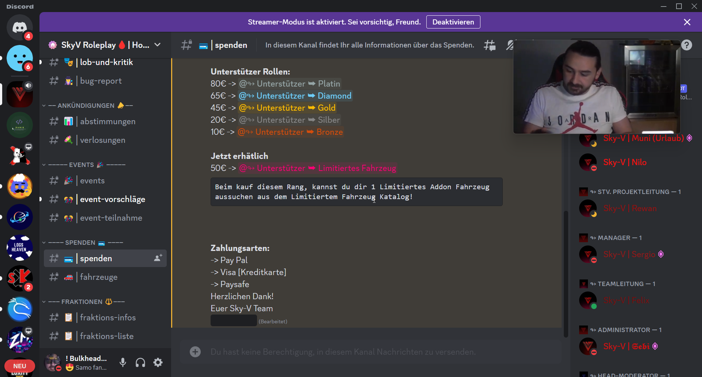Toggle headphones deafen in user panel
Image resolution: width=702 pixels, height=377 pixels.
[140, 362]
